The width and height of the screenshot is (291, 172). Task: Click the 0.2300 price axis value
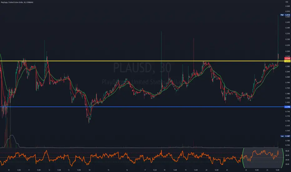tap(288, 39)
